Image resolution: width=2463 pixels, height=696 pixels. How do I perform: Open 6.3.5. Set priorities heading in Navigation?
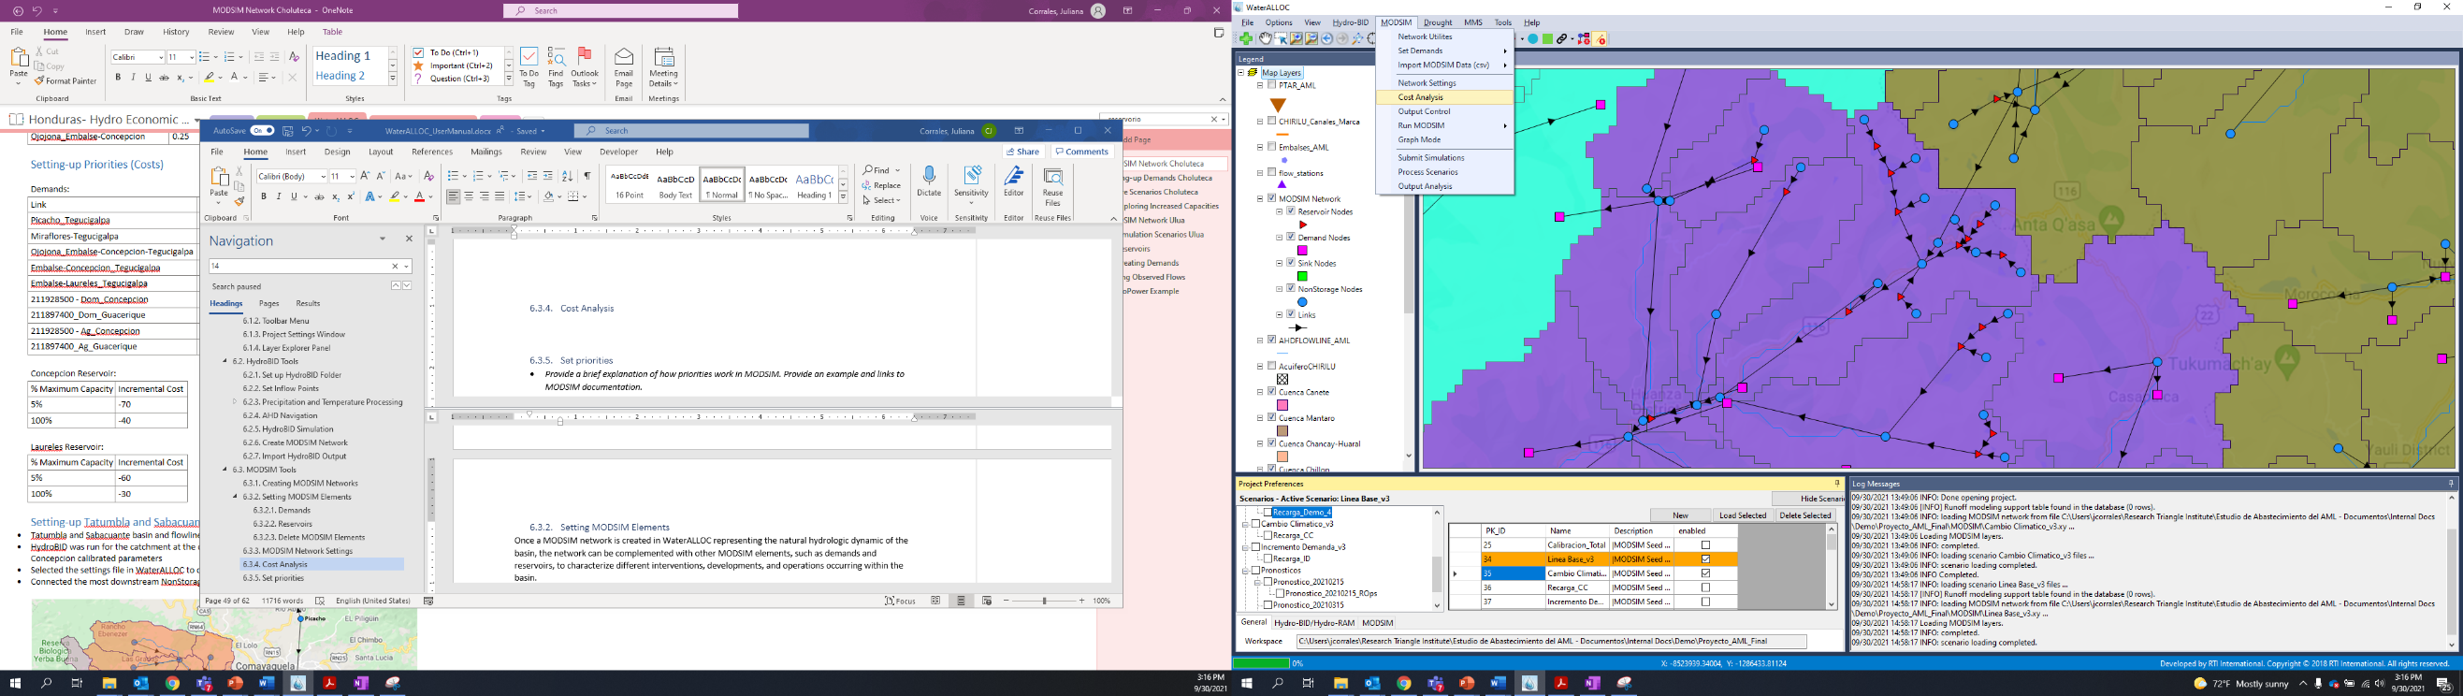(273, 578)
